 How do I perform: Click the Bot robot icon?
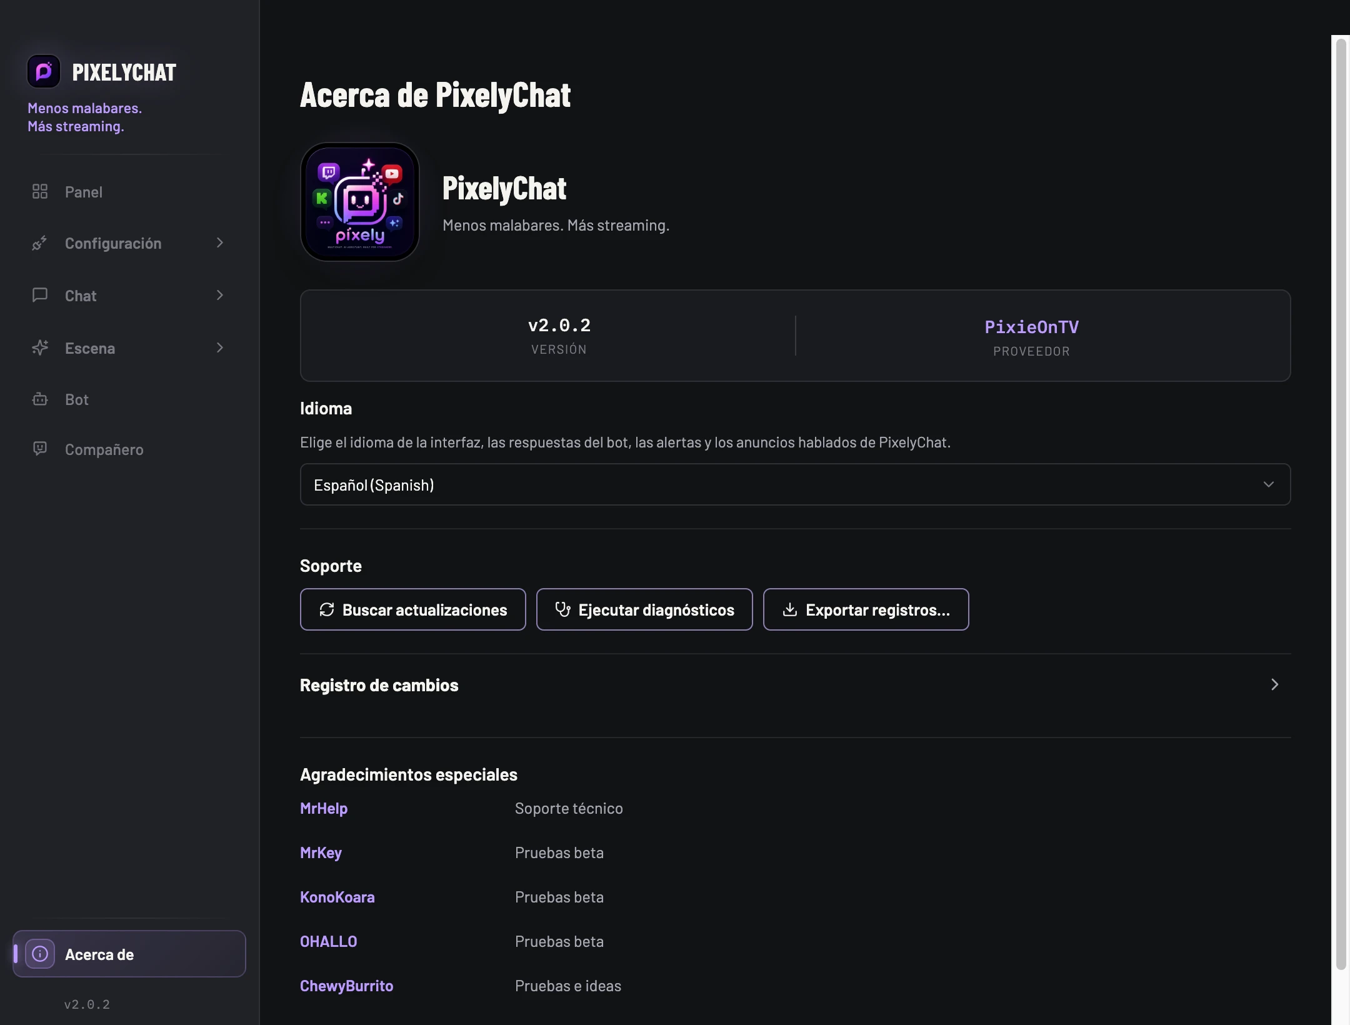(x=40, y=399)
